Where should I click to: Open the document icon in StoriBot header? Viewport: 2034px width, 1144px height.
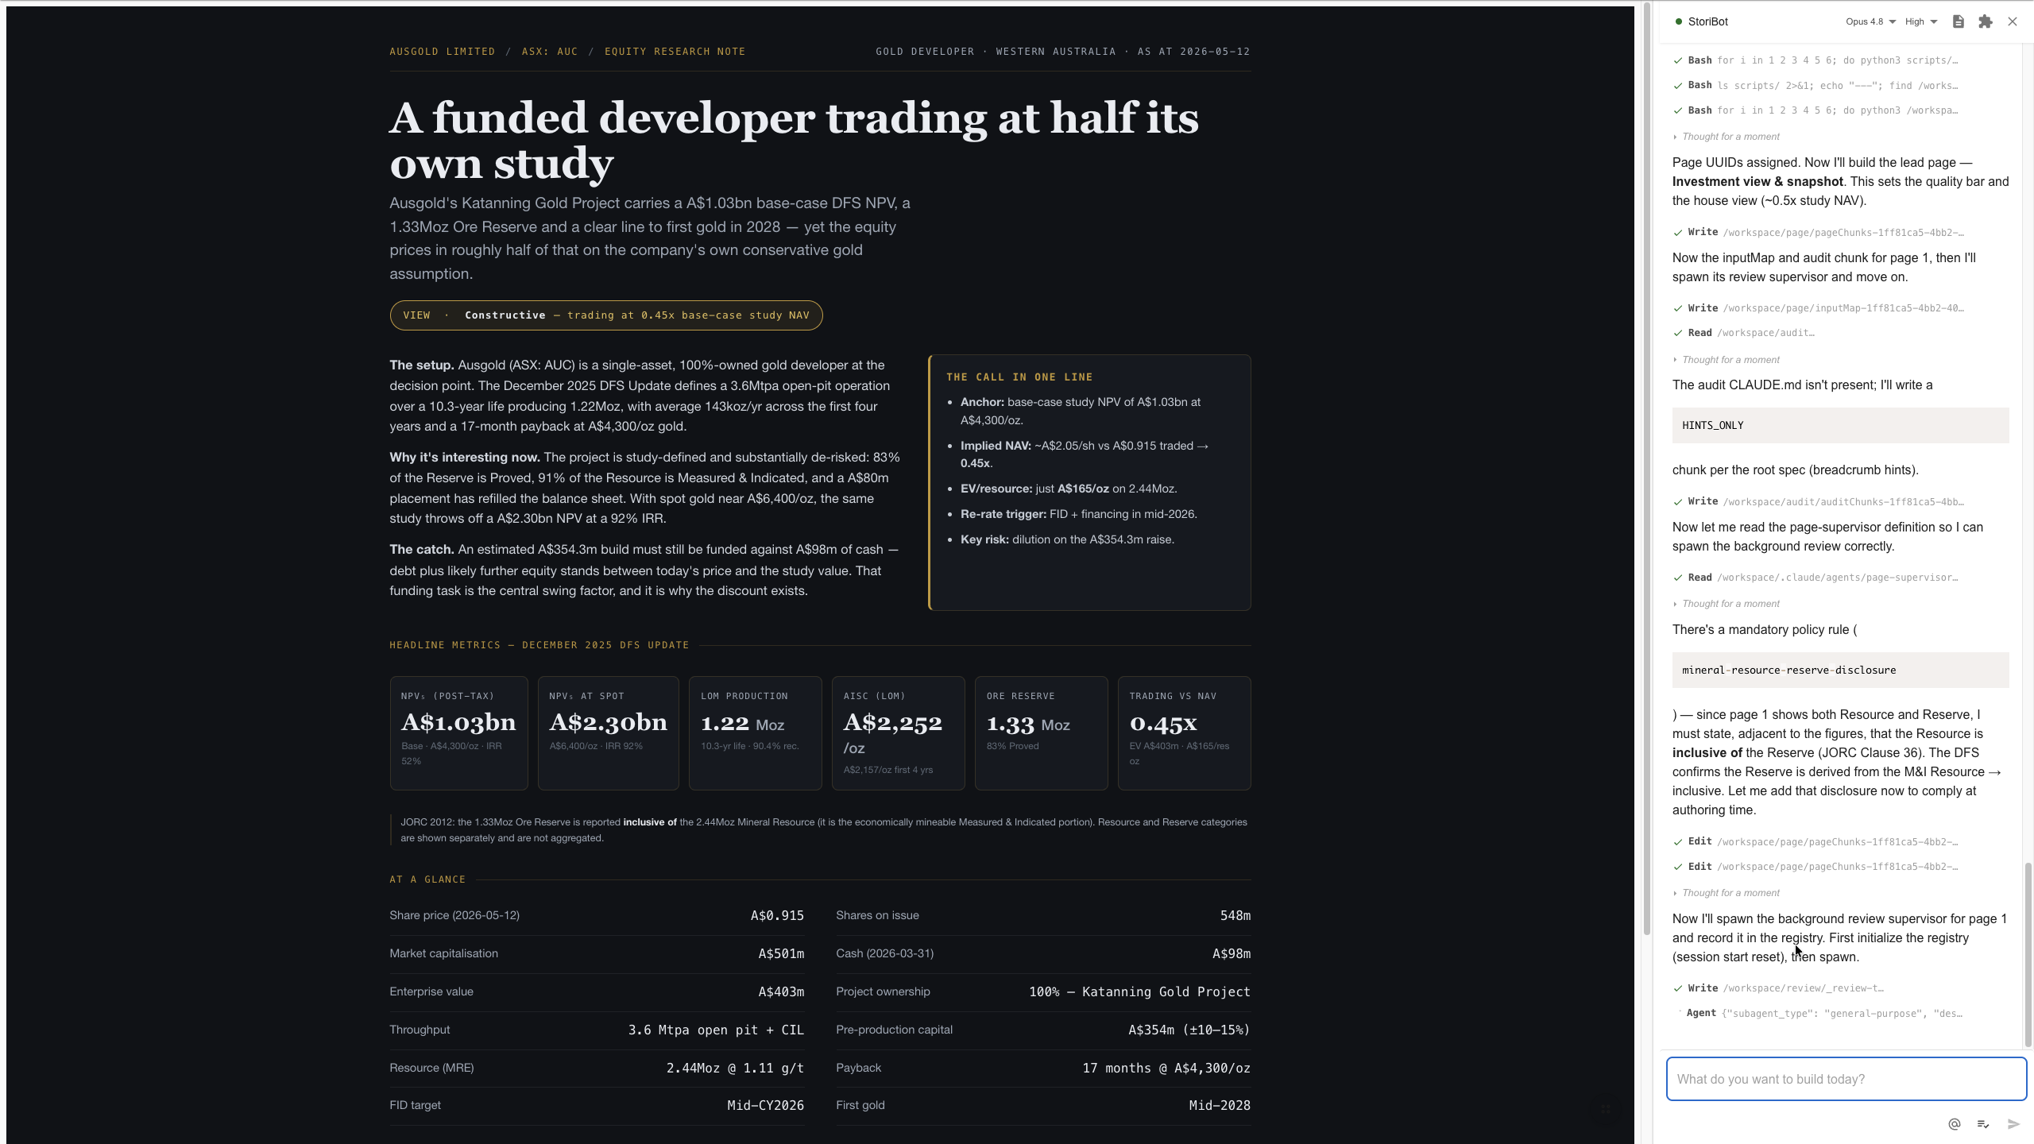(x=1958, y=21)
